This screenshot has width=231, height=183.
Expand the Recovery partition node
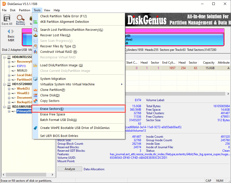9,62
